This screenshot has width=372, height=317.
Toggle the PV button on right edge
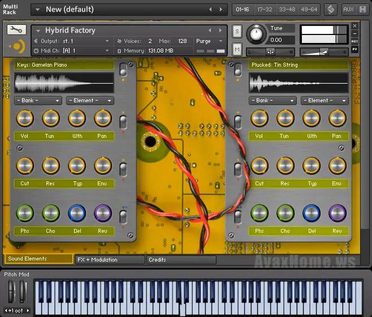click(354, 49)
